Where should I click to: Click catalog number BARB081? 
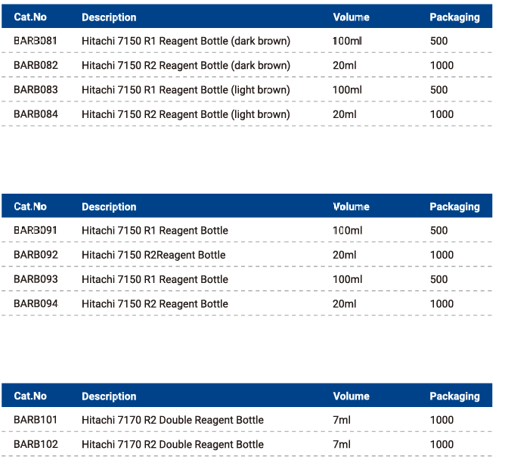[36, 41]
